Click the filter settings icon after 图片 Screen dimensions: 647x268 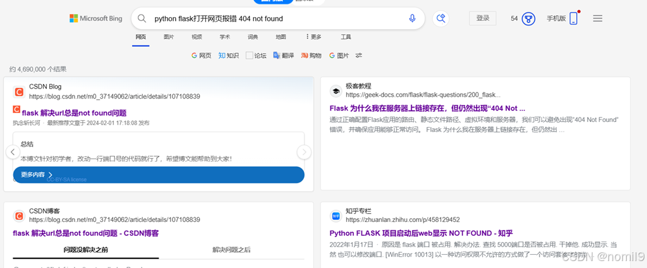pos(359,56)
